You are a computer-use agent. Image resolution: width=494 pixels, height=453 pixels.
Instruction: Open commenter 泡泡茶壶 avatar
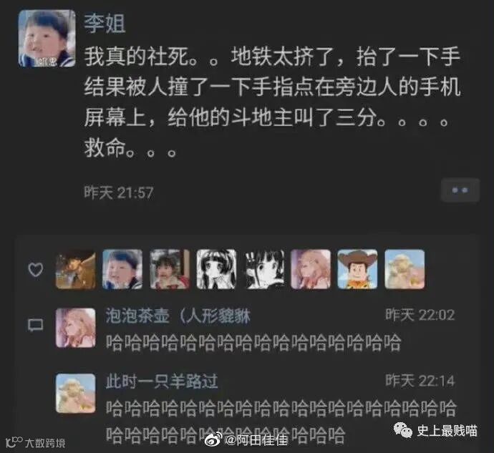(x=76, y=328)
